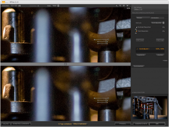Click the swap preview icon on divider bar

coord(65,64)
